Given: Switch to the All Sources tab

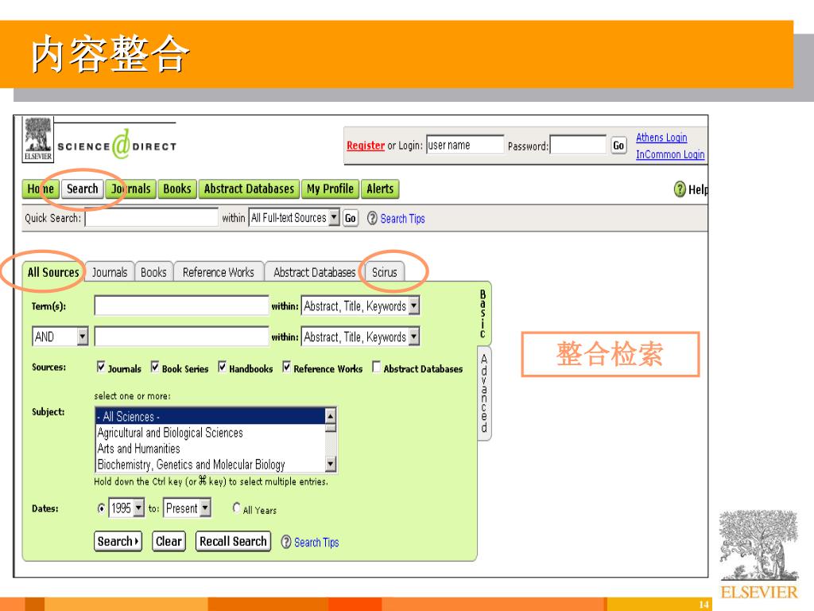Looking at the screenshot, I should tap(53, 272).
